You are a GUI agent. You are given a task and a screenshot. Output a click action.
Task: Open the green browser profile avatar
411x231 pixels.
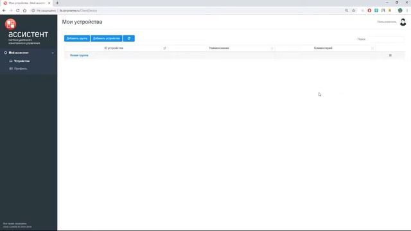point(400,10)
